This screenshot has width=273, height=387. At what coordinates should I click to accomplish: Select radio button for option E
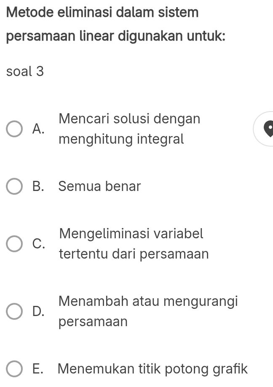(x=15, y=368)
